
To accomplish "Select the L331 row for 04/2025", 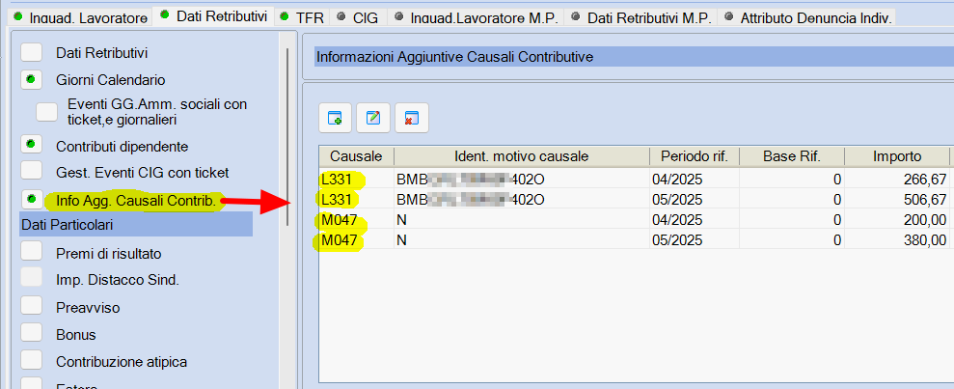I will 634,179.
